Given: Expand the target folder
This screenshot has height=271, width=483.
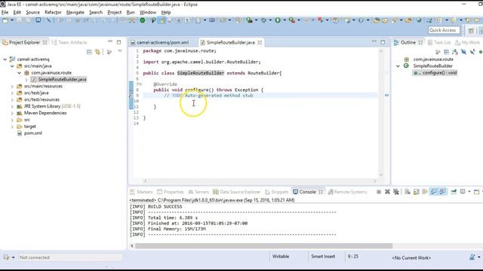Looking at the screenshot, I should pos(12,126).
